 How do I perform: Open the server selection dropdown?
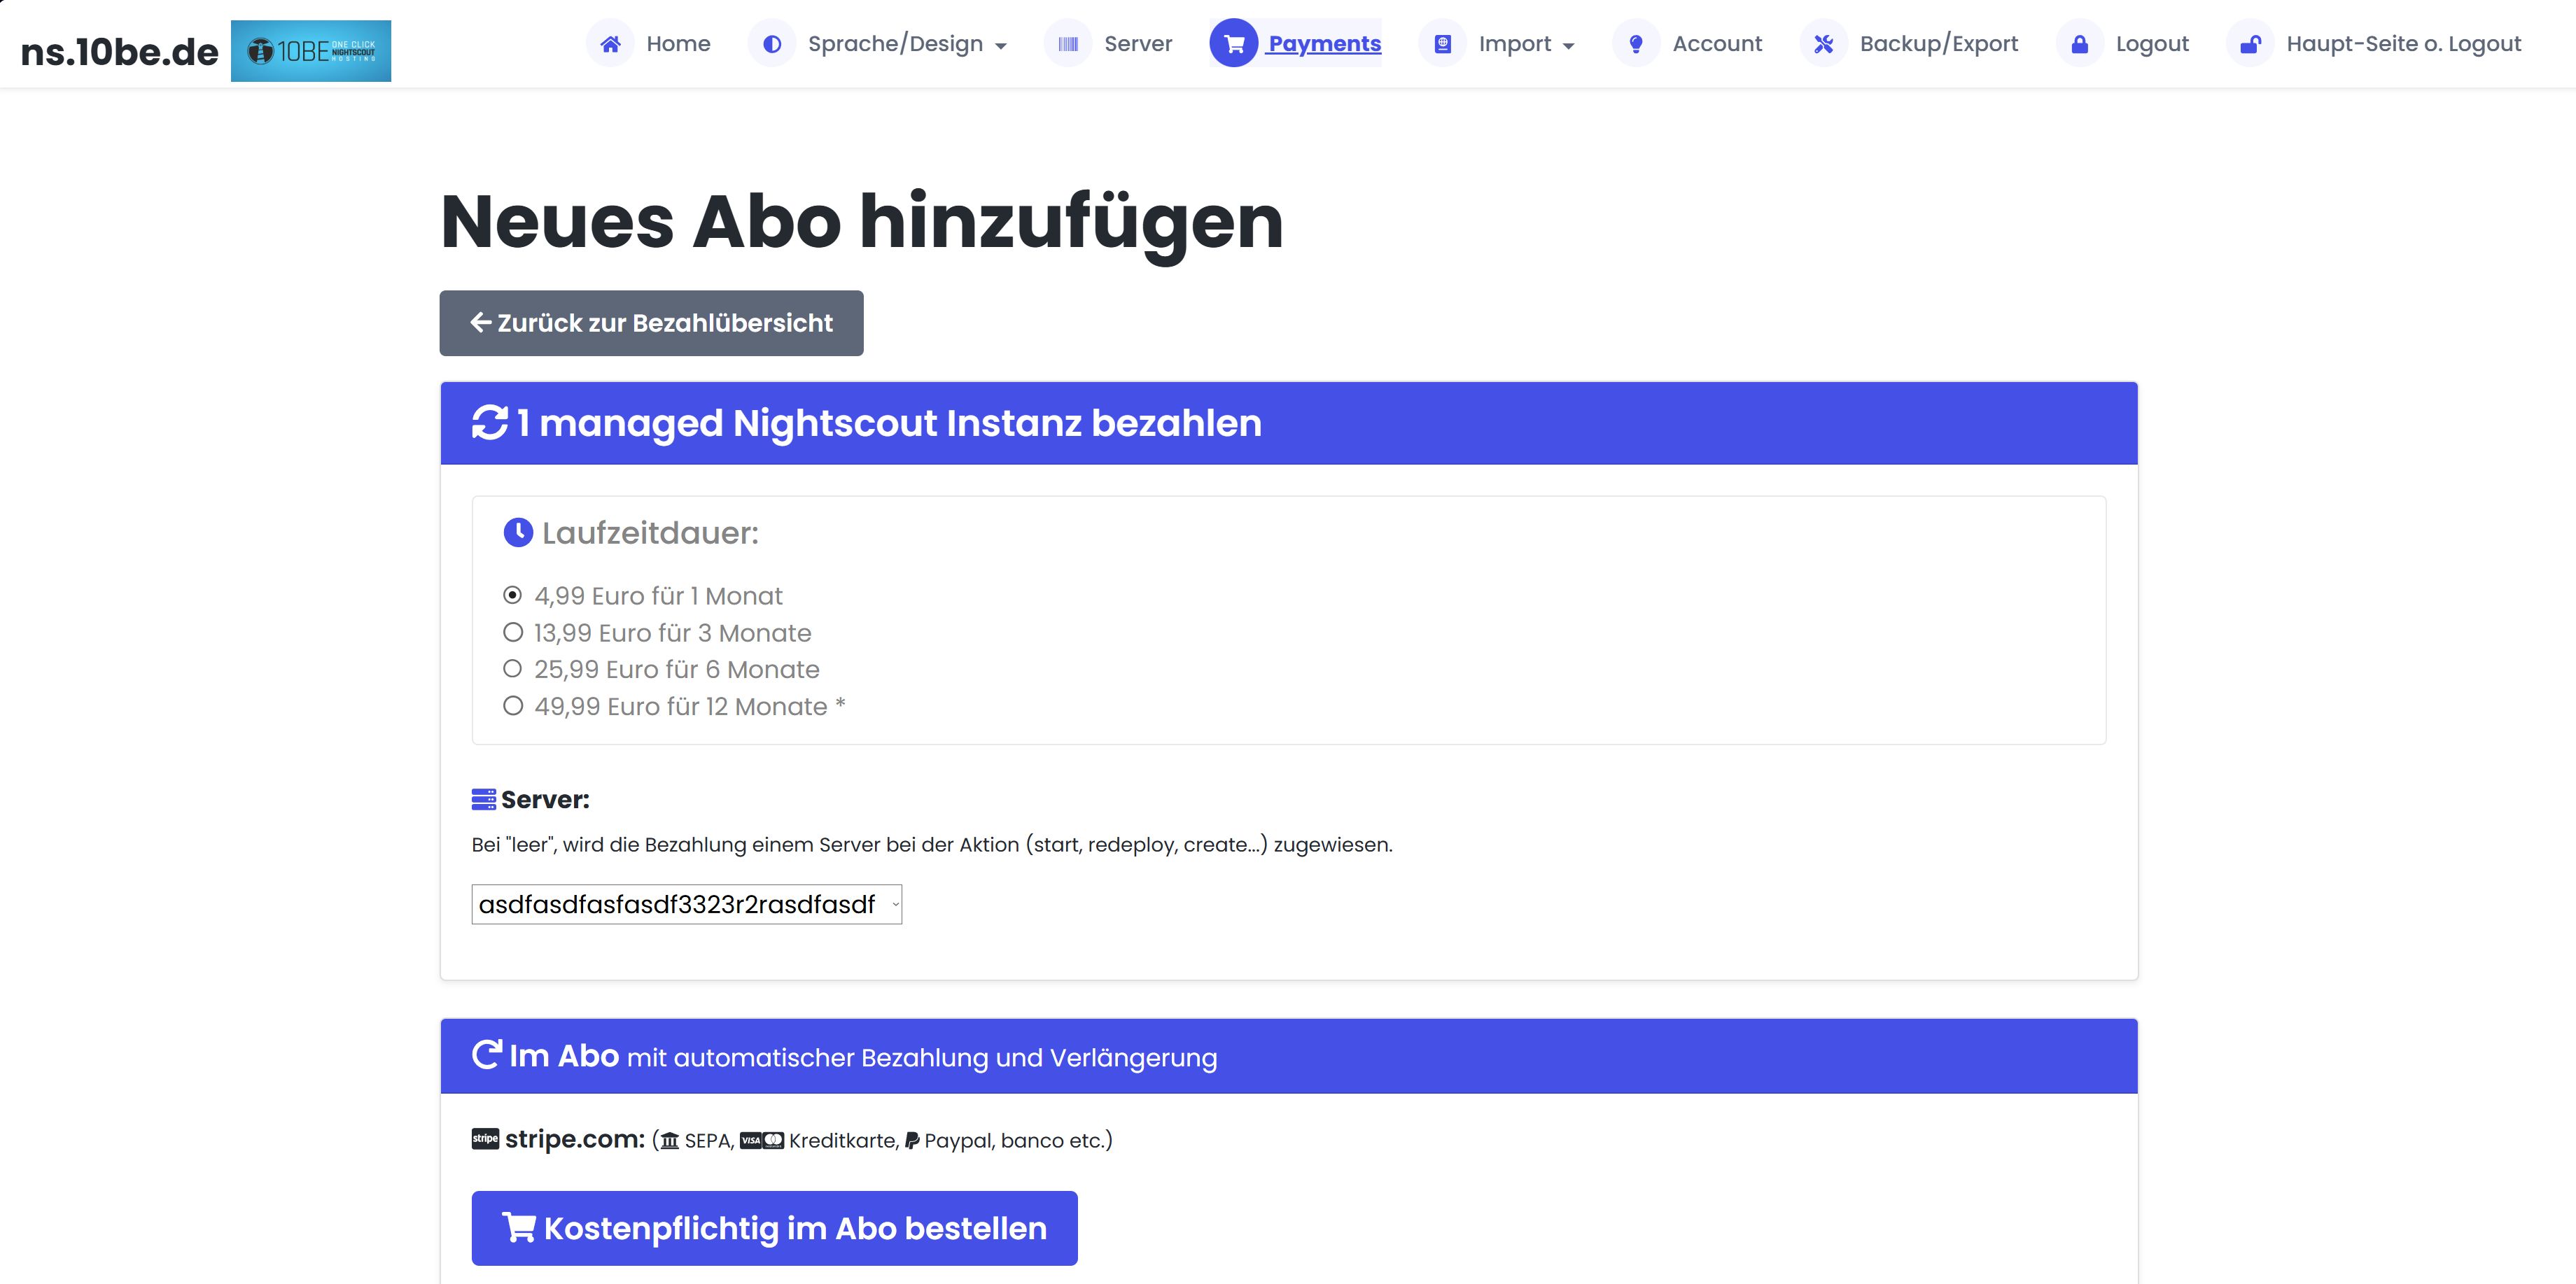click(x=686, y=904)
